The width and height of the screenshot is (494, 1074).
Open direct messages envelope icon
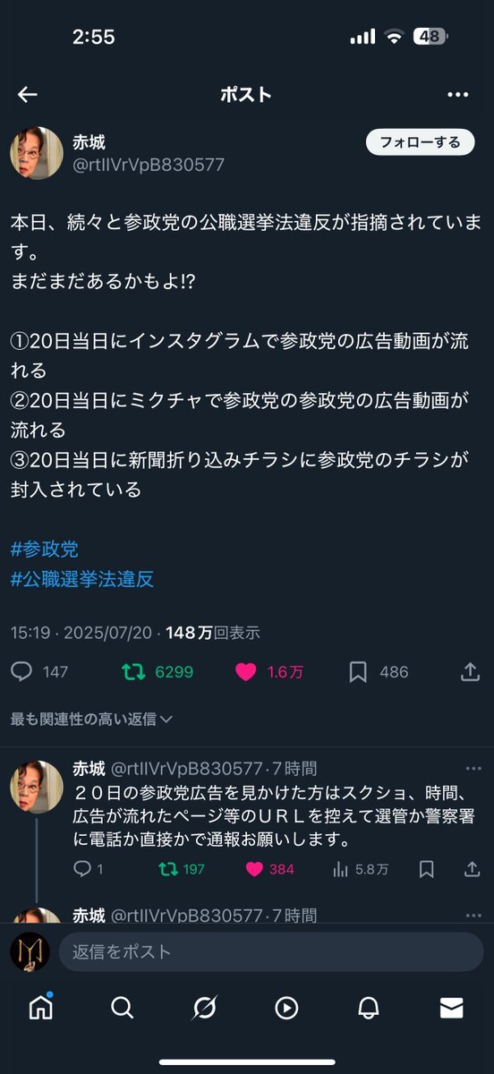pyautogui.click(x=451, y=1008)
